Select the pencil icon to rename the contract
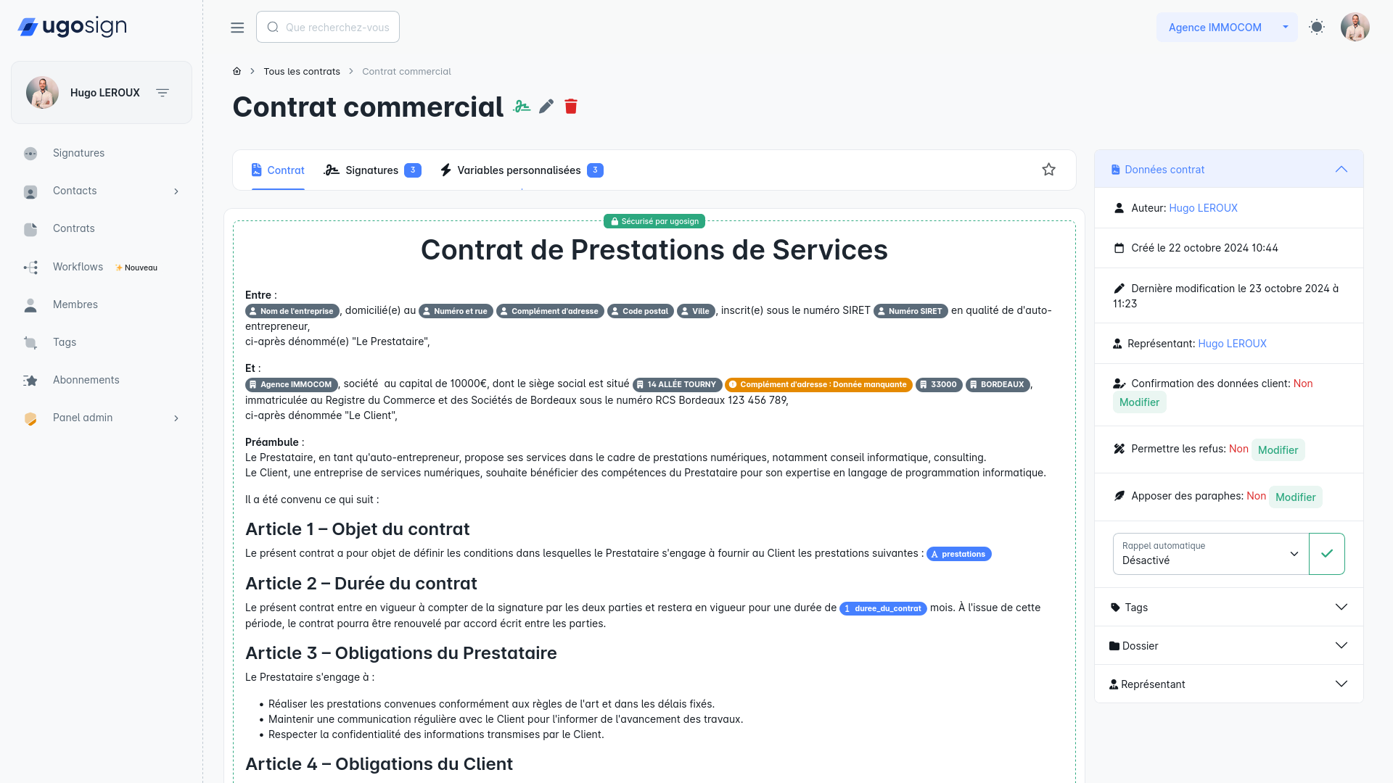Screen dimensions: 1393x783 tap(546, 107)
